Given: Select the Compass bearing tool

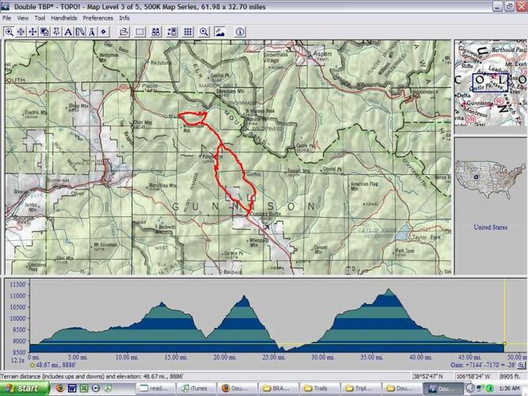Looking at the screenshot, I should coord(92,32).
